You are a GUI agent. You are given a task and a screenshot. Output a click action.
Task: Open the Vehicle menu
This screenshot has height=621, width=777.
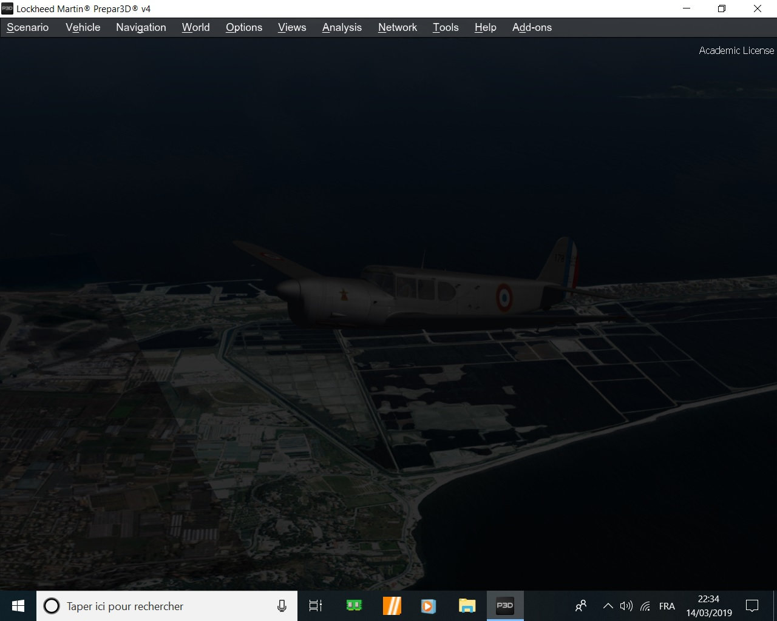point(83,27)
